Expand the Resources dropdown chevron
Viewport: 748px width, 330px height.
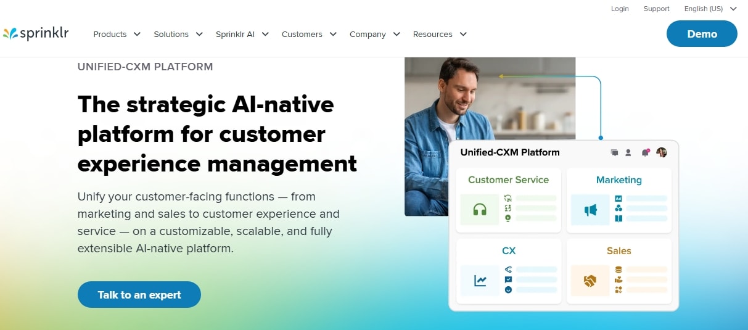pos(463,34)
